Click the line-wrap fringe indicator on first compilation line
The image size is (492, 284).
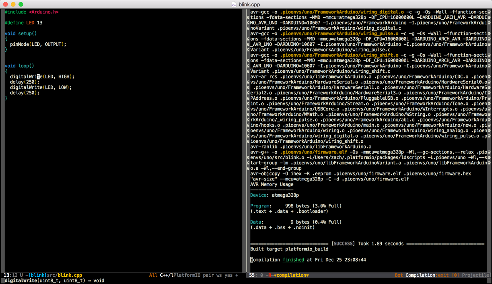point(489,12)
